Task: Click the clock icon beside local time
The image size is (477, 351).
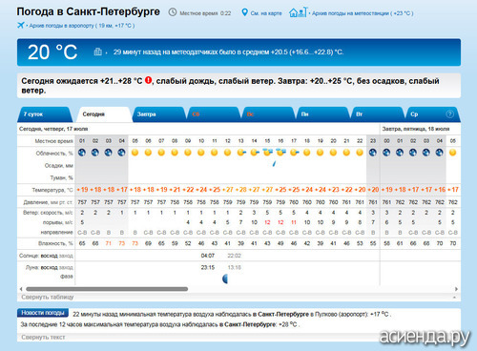Action: coord(173,12)
